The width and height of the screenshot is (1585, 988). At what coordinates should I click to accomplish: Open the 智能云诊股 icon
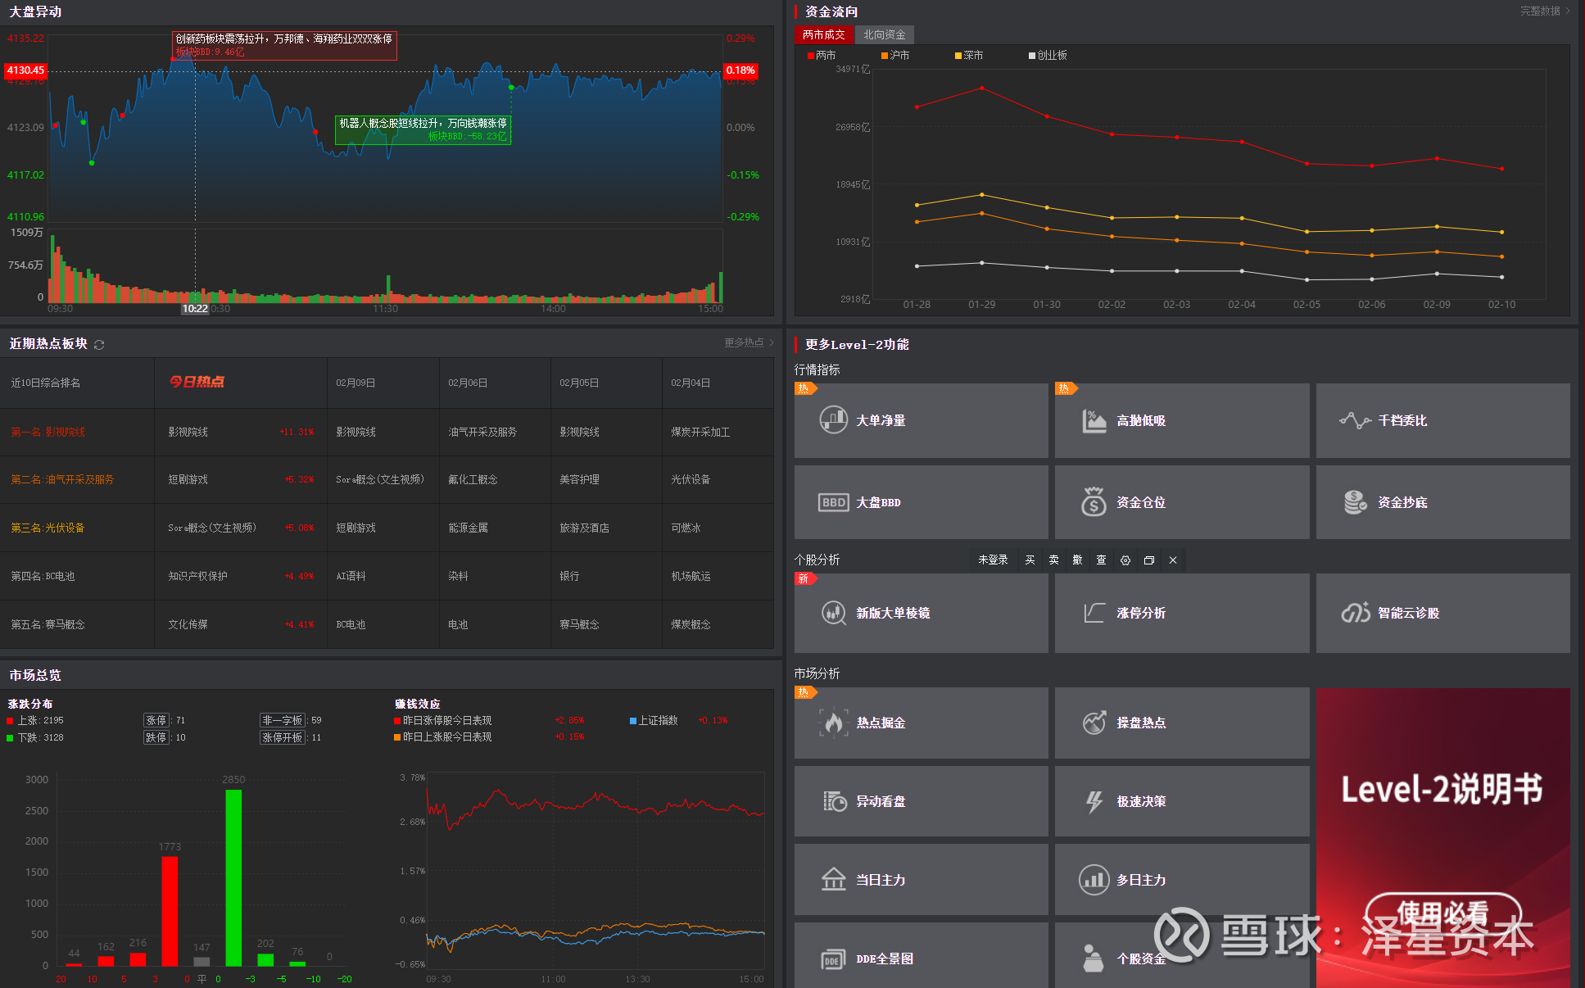[1355, 613]
